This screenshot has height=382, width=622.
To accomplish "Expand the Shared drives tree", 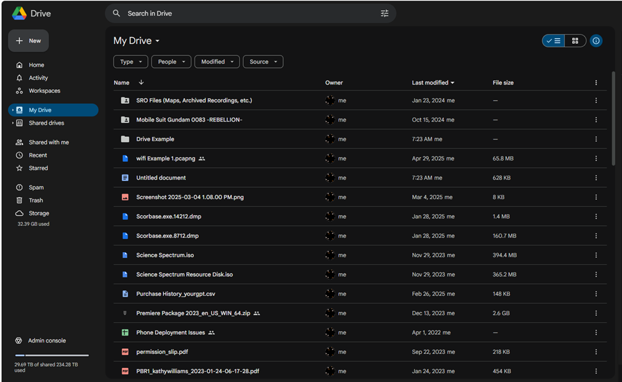I will [12, 123].
